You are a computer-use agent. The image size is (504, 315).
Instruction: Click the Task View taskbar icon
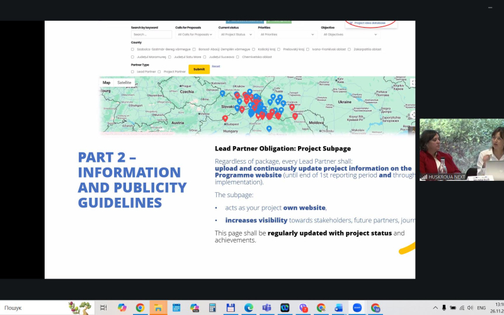click(104, 307)
